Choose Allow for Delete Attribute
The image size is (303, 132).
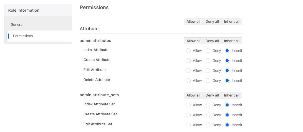coord(188,81)
